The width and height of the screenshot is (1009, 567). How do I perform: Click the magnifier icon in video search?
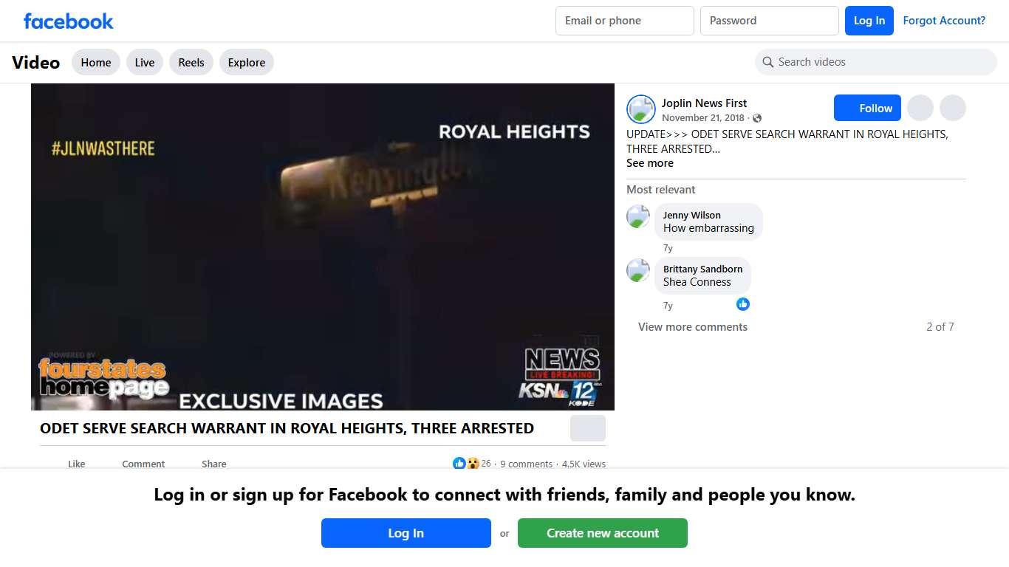coord(768,62)
